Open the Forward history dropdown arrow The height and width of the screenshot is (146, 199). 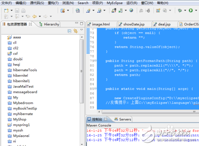[x=51, y=16]
